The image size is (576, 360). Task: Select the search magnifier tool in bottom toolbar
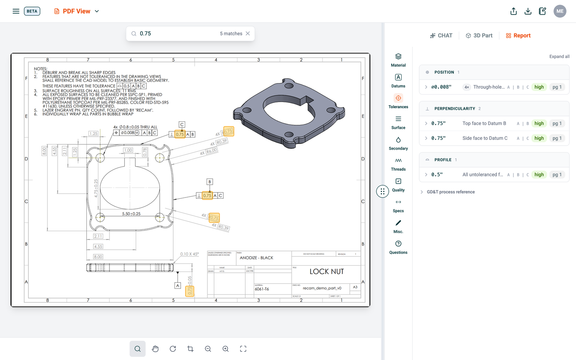tap(137, 349)
